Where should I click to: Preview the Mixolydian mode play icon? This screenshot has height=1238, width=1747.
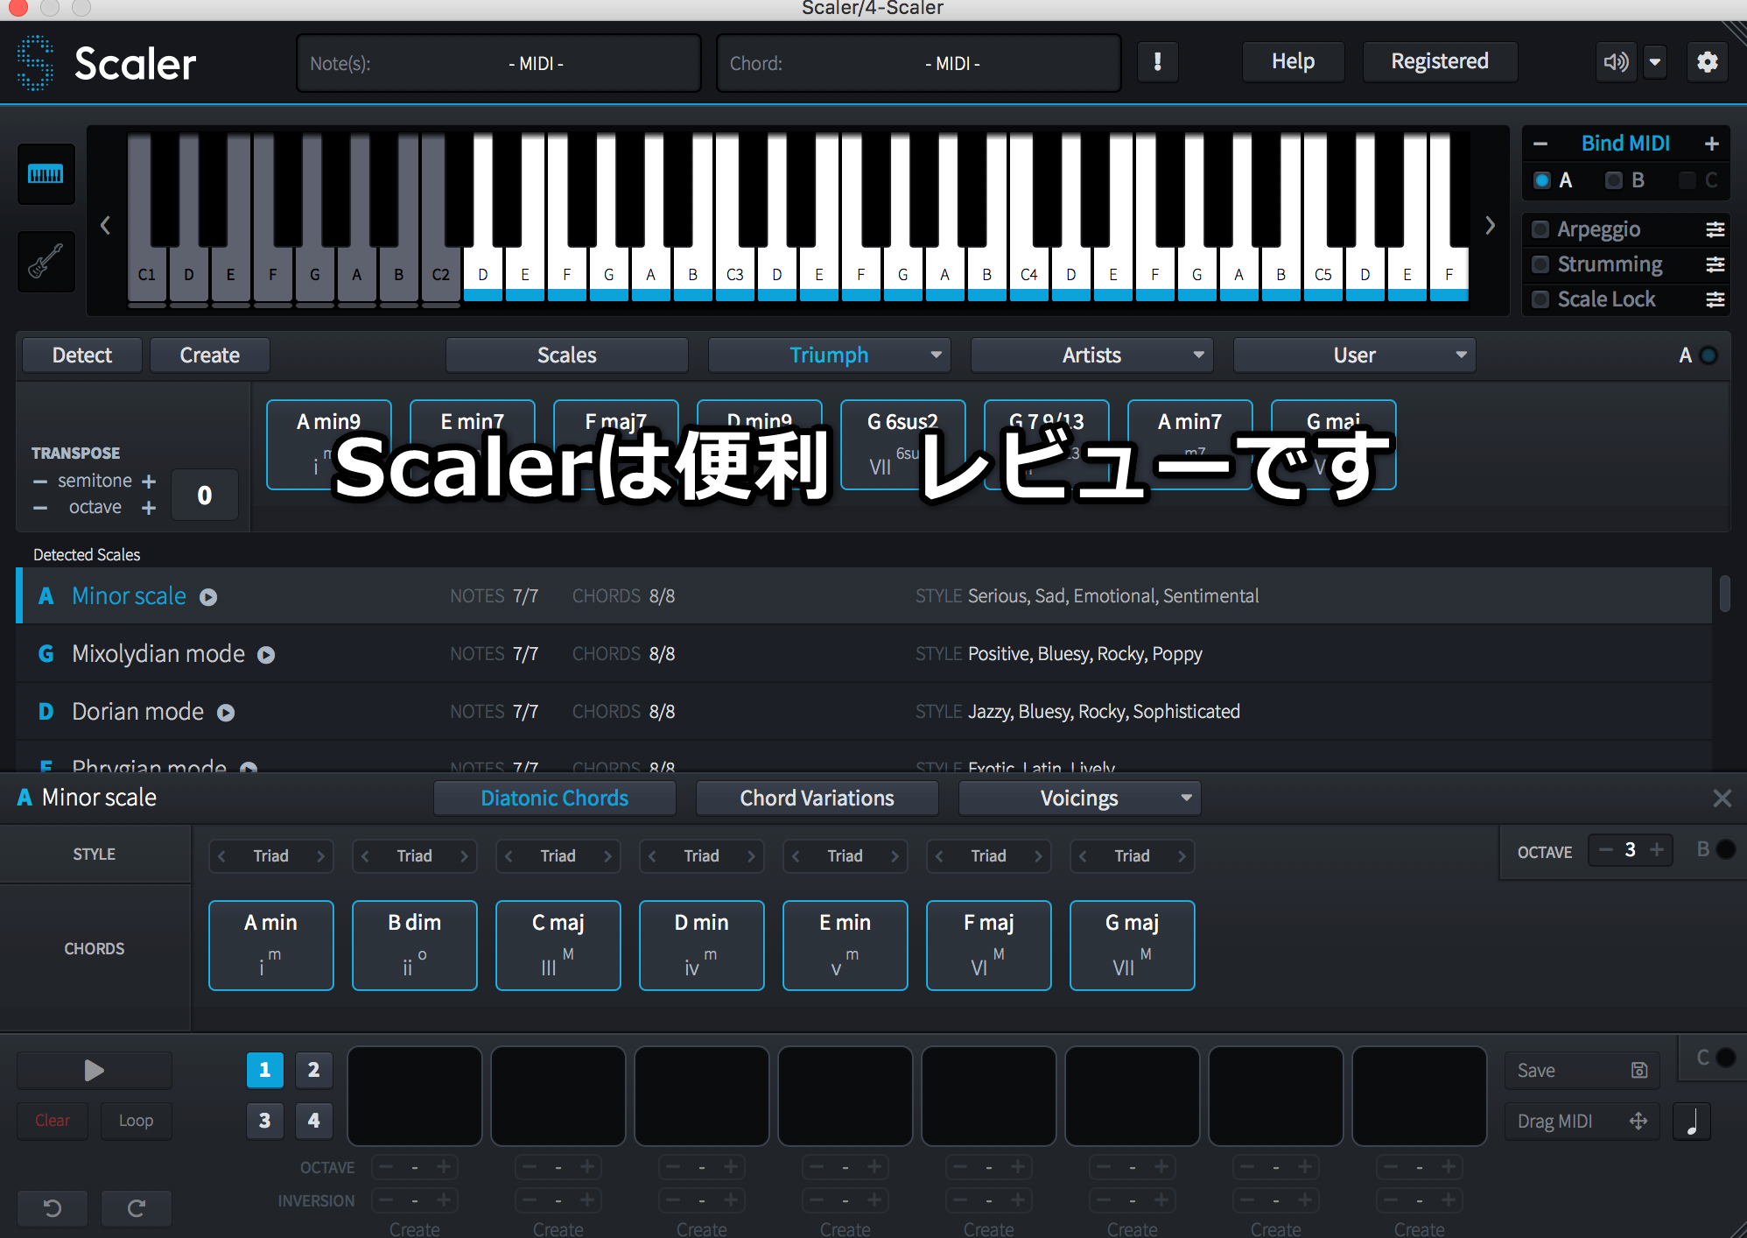point(266,655)
